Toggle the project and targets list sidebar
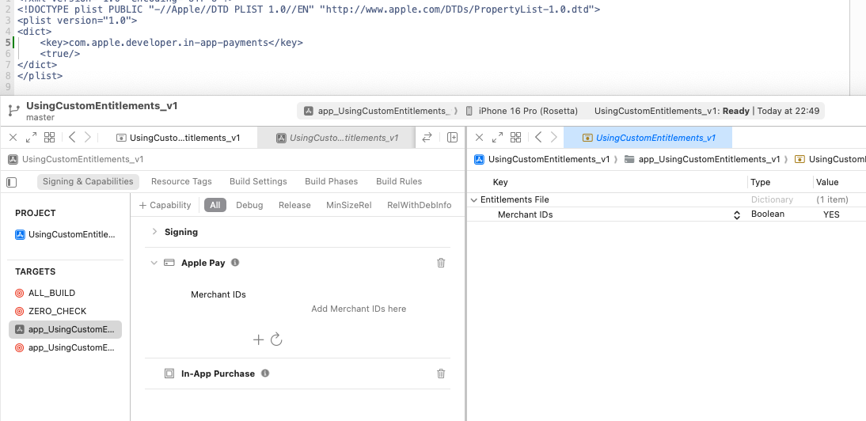This screenshot has width=866, height=421. tap(12, 181)
